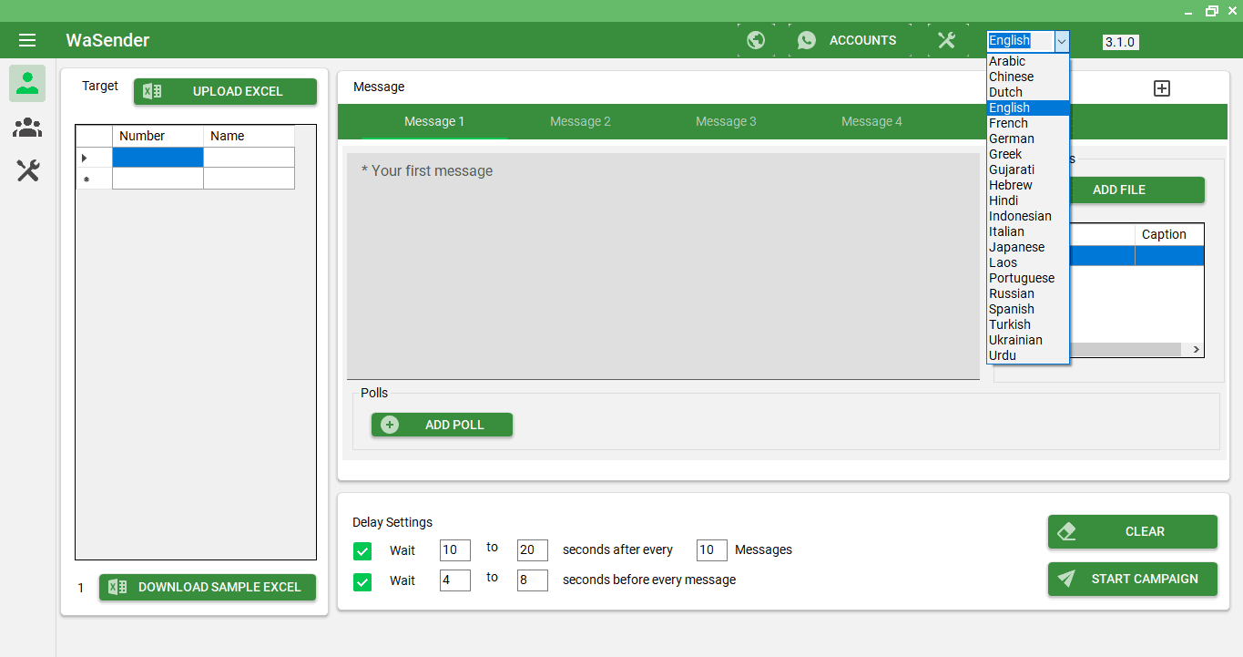
Task: Switch to Message 3 tab
Action: [726, 121]
